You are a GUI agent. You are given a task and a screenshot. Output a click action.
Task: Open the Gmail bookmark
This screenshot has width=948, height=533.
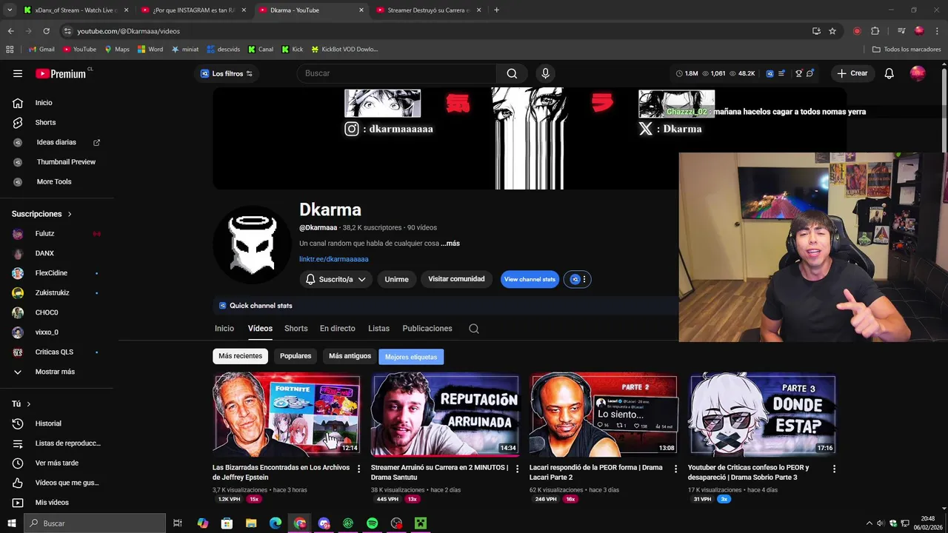(41, 50)
